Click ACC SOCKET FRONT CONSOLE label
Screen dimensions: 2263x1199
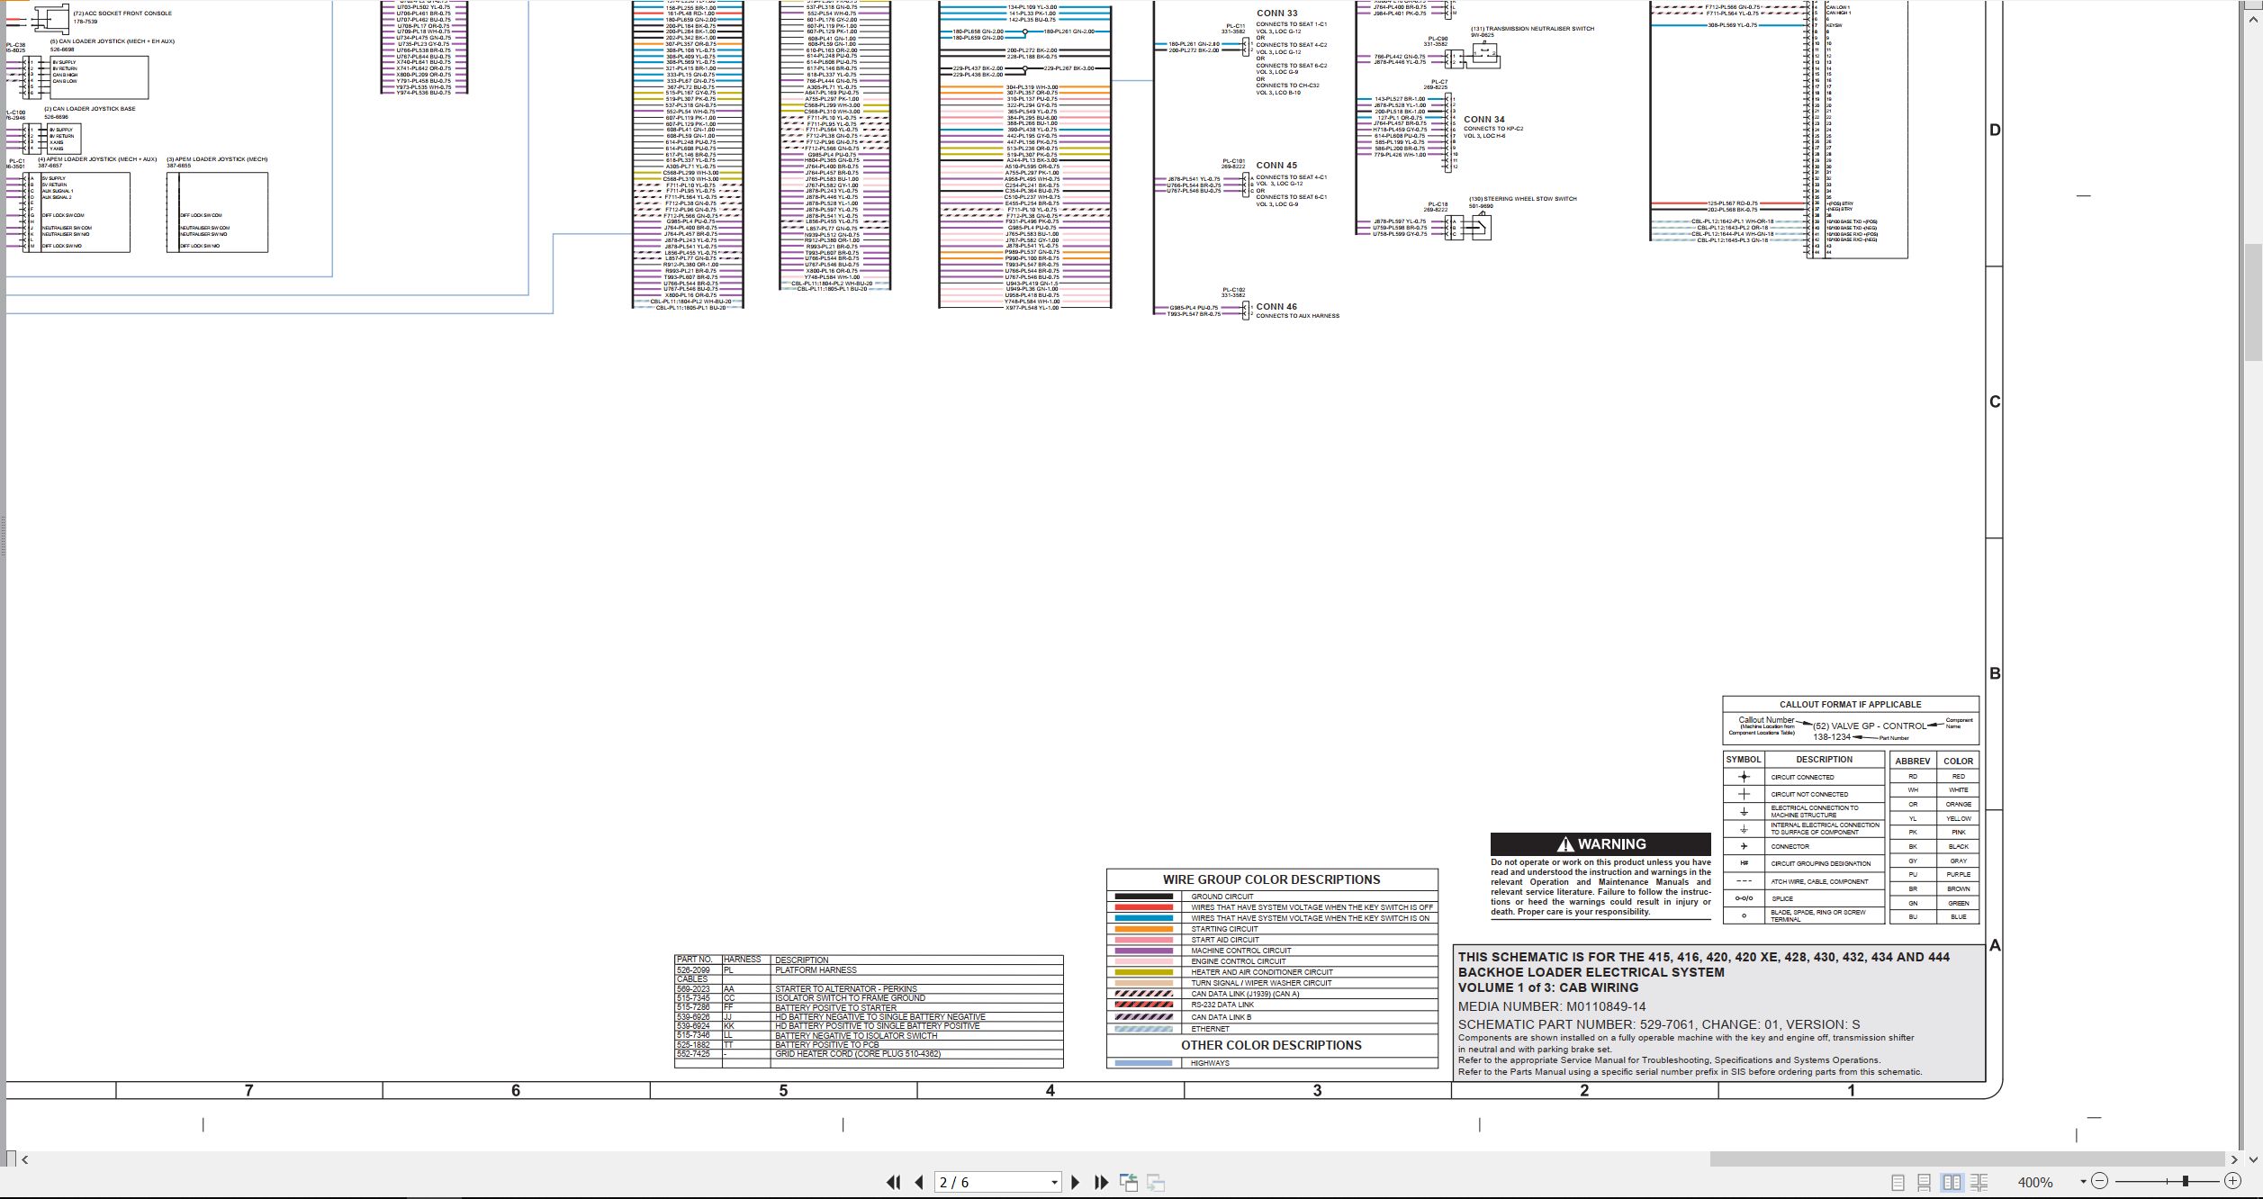point(122,14)
